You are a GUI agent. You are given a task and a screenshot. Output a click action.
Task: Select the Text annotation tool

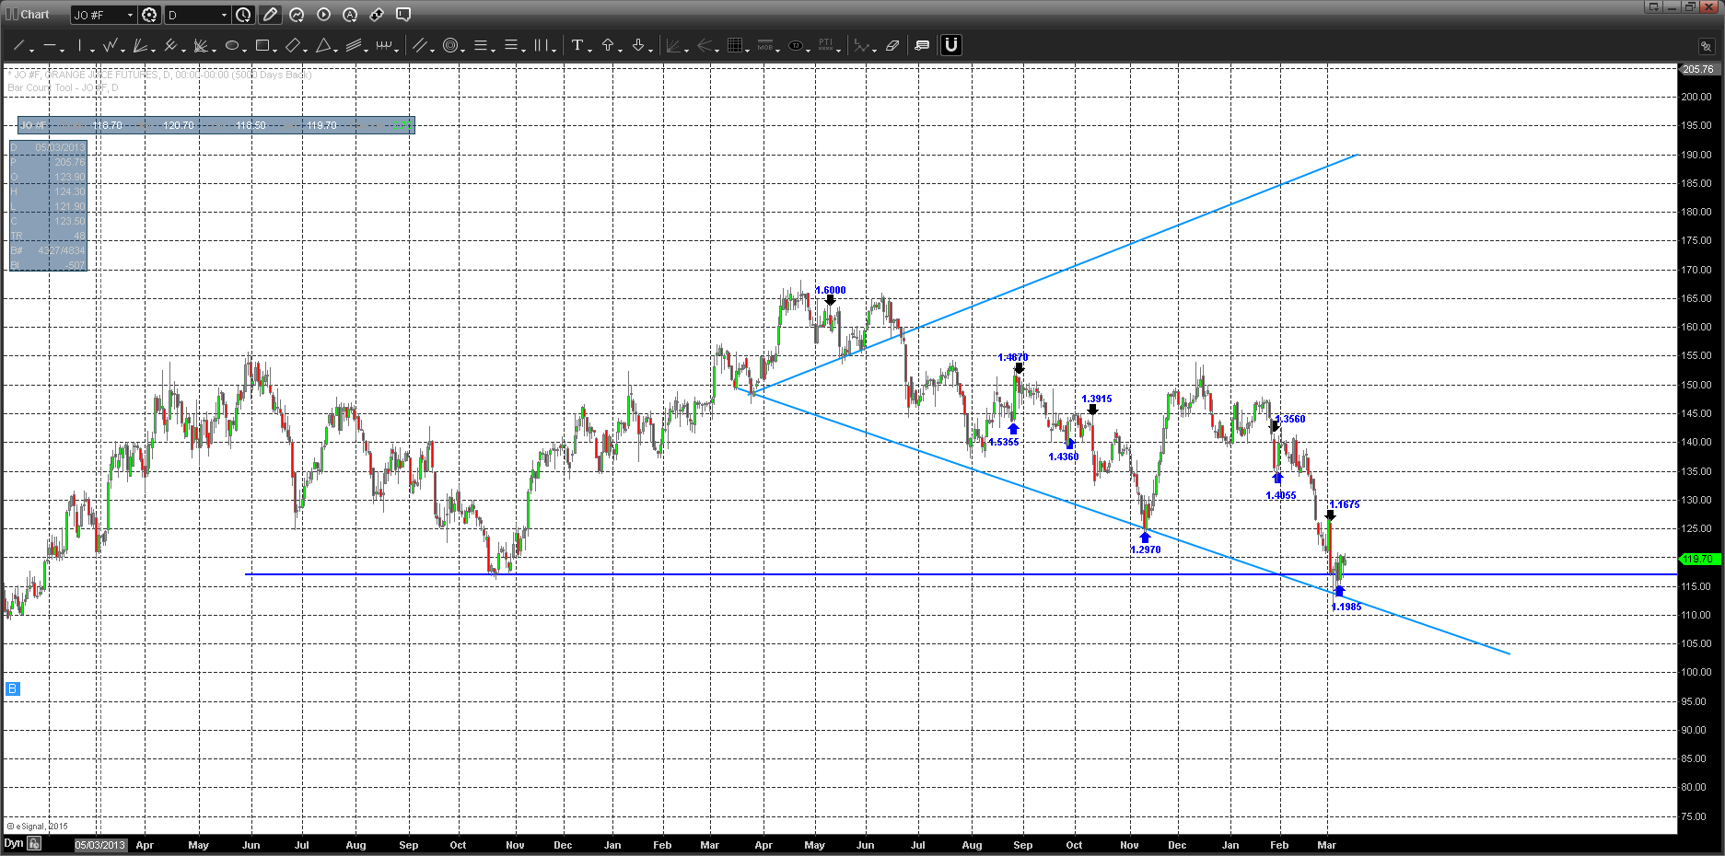click(577, 45)
